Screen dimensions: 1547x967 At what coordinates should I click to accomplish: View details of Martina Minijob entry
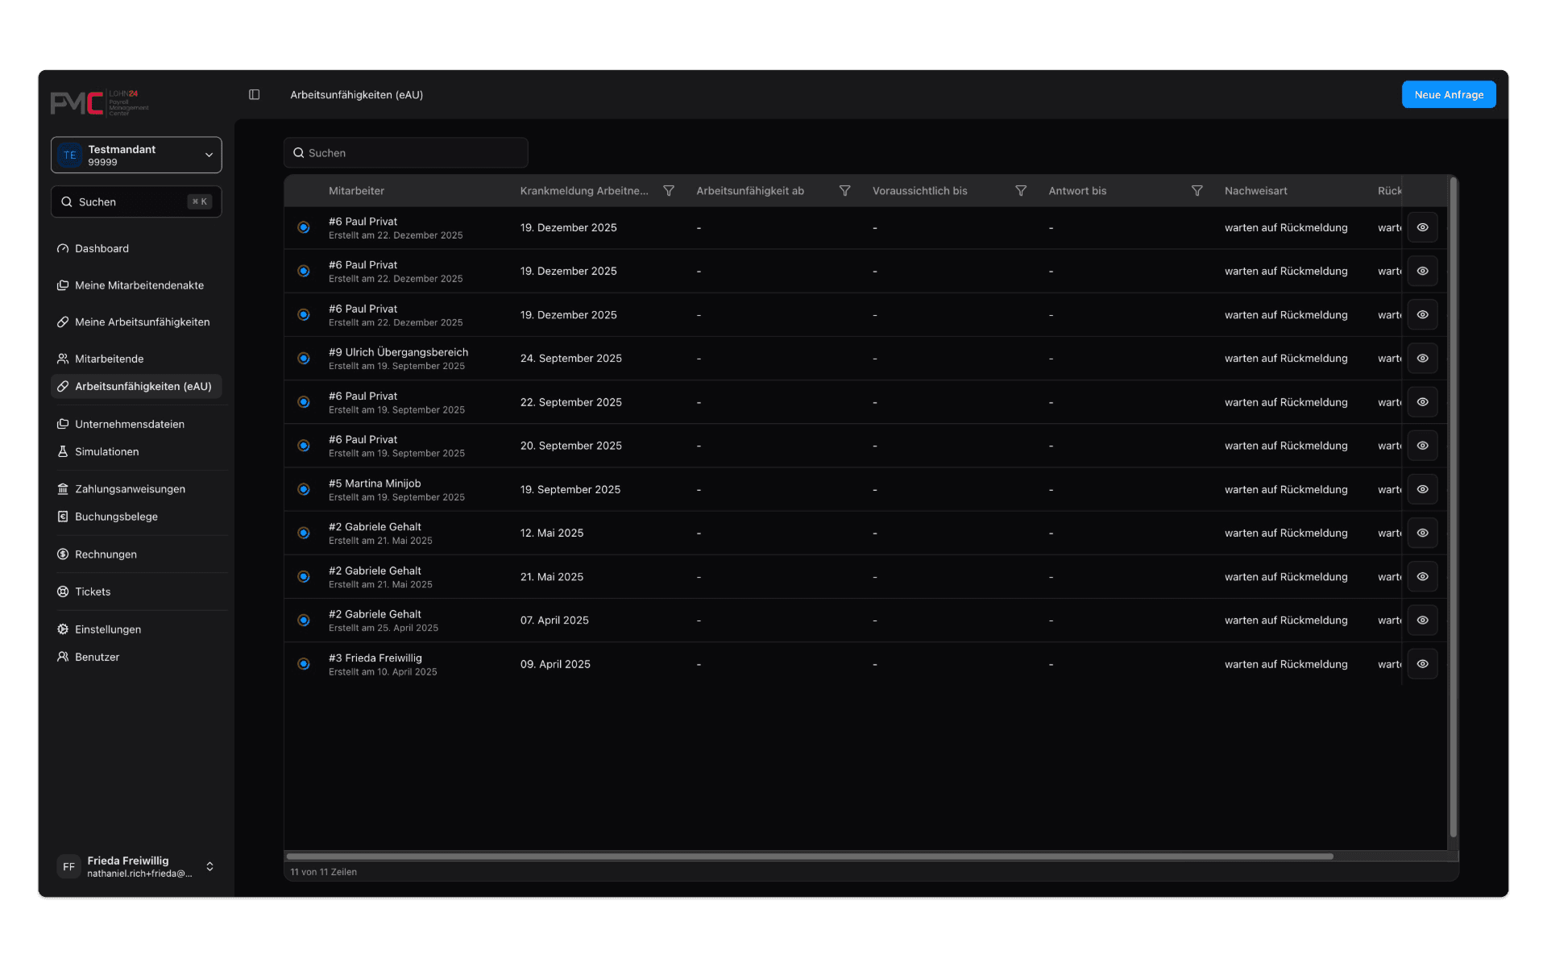coord(1422,489)
